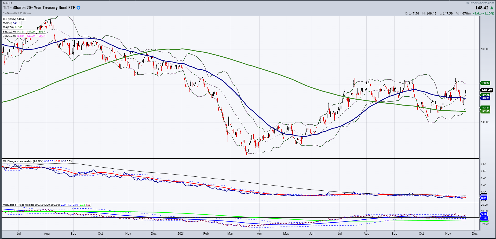Click the green 143.81 lower band price tag
This screenshot has width=496, height=239.
click(x=485, y=108)
